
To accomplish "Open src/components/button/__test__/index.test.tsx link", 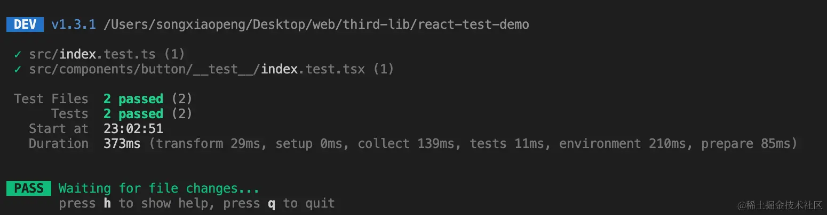I will [197, 69].
